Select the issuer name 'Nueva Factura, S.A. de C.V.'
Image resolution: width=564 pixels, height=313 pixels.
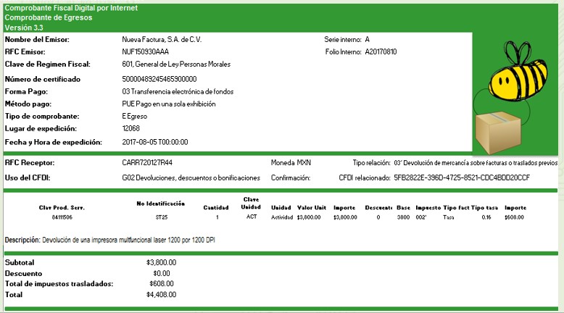[164, 38]
